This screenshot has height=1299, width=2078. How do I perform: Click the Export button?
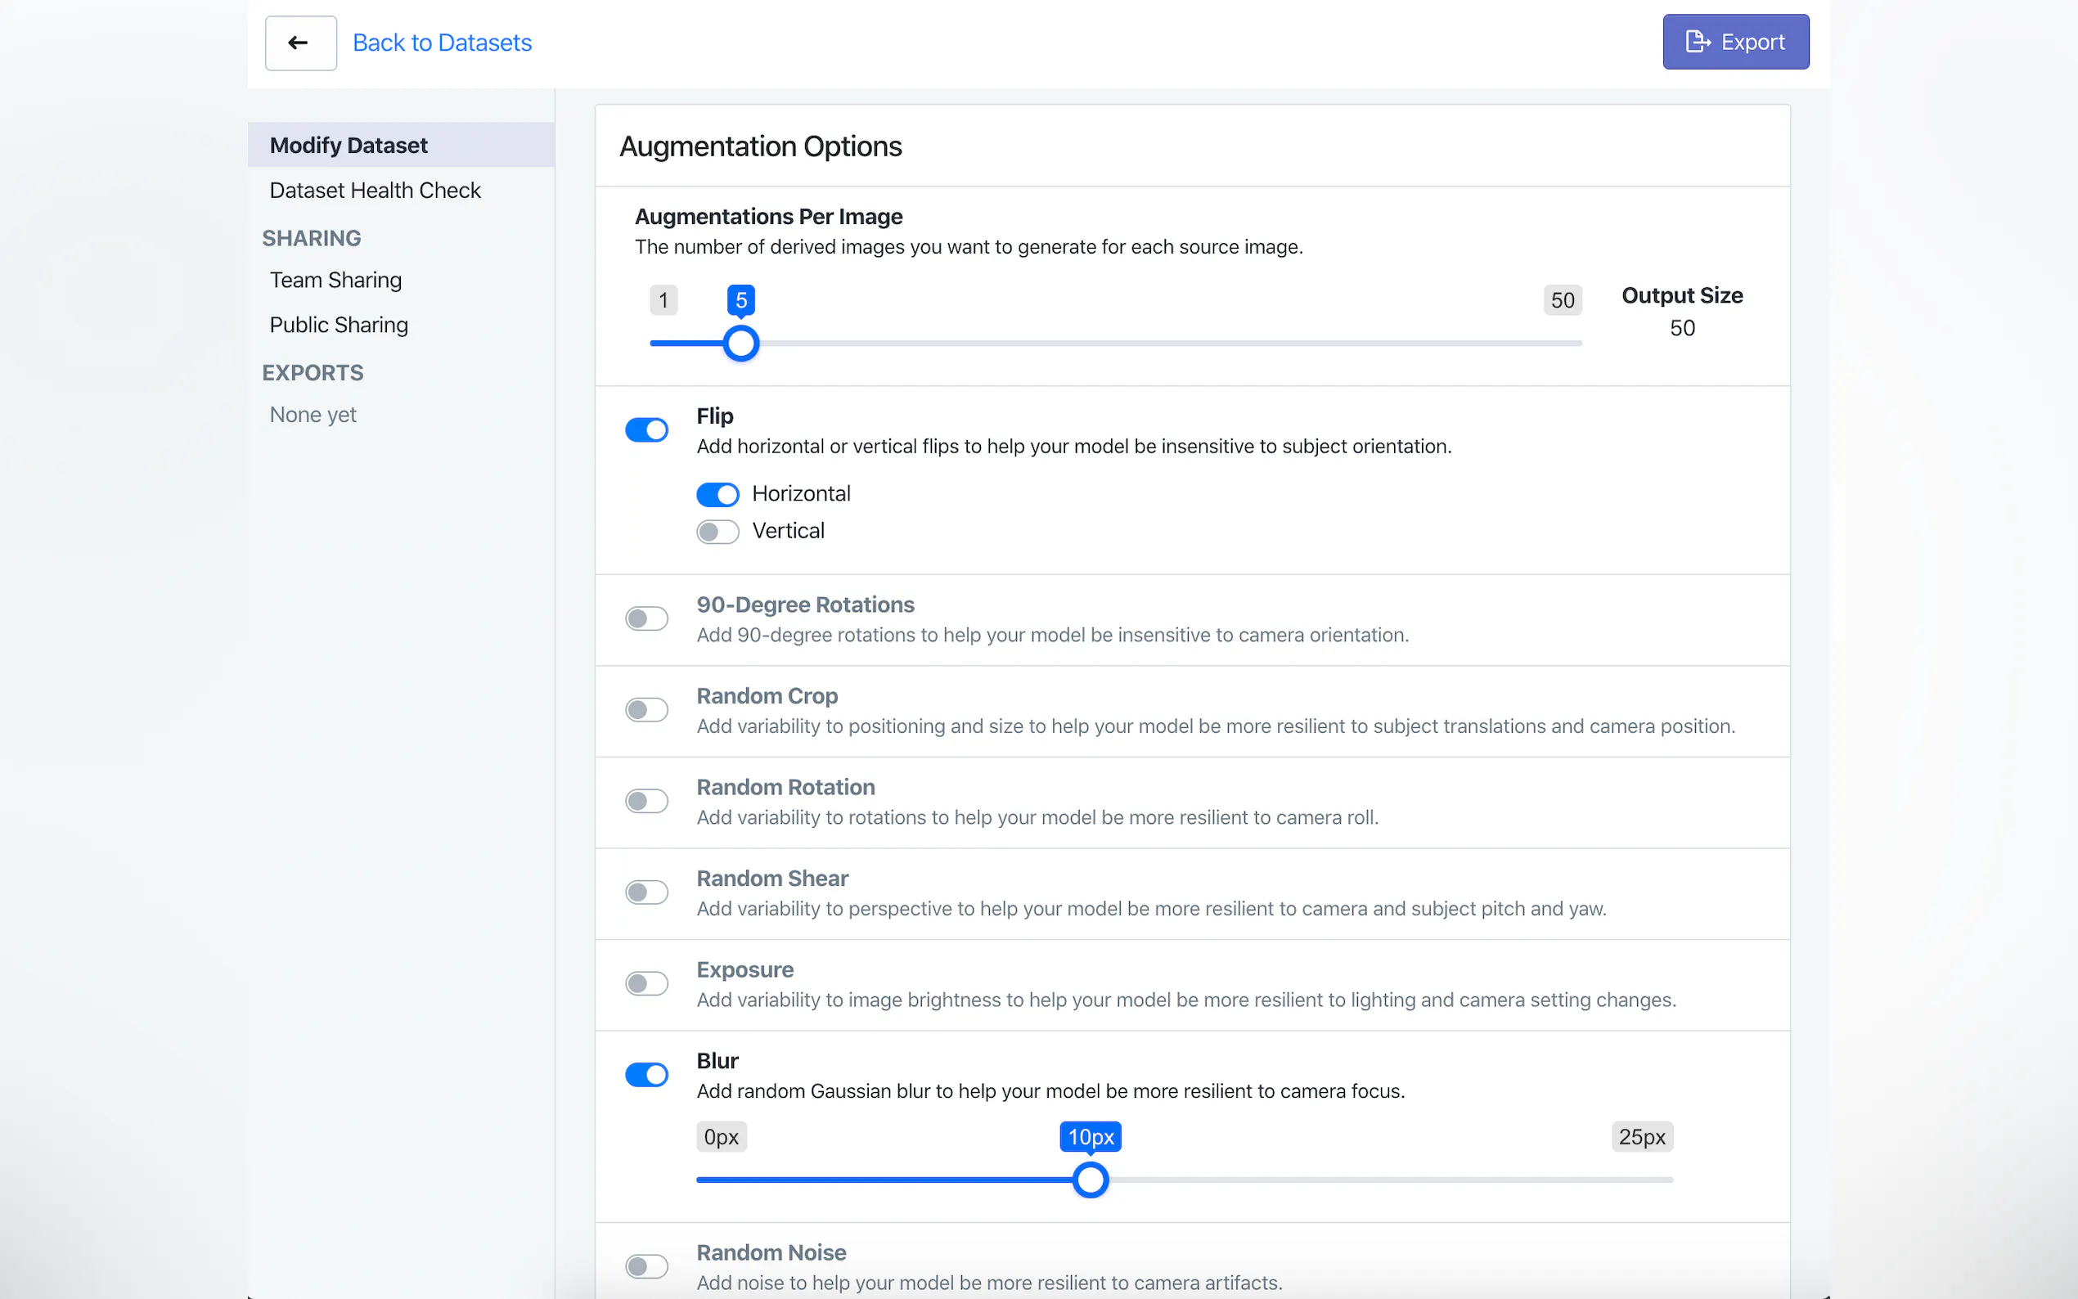(x=1734, y=42)
